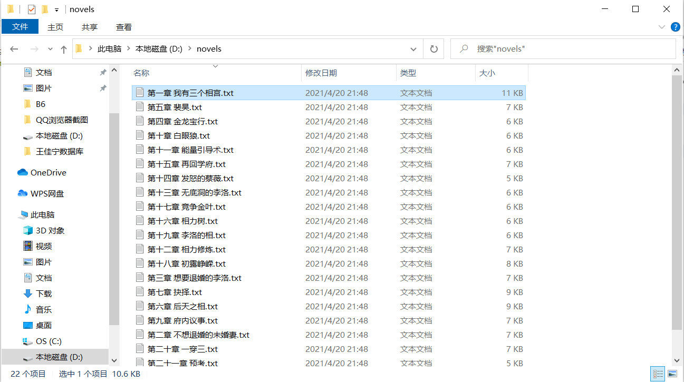Open recent locations dropdown arrow
684x382 pixels.
[51, 49]
